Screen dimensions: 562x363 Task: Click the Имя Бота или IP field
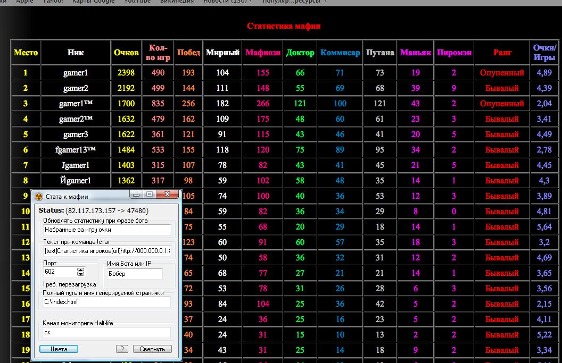click(x=134, y=274)
